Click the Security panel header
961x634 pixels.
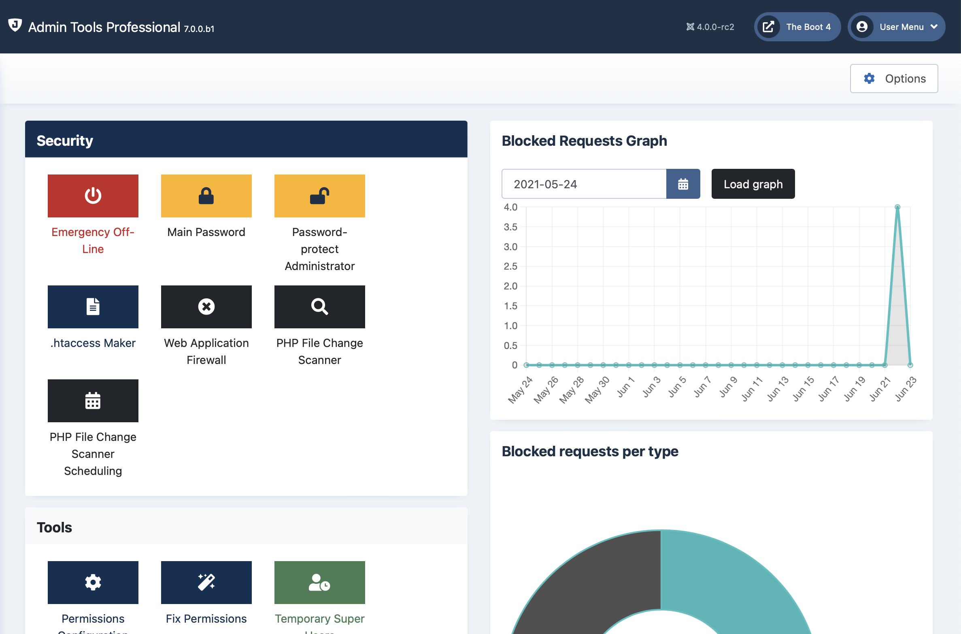[246, 139]
